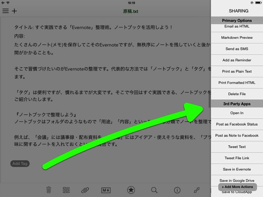Toggle the Markdown M↓ icon
Image resolution: width=263 pixels, height=197 pixels.
tap(106, 190)
